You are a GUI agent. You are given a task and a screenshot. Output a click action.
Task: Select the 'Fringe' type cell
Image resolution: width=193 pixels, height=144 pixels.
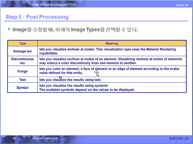22,71
